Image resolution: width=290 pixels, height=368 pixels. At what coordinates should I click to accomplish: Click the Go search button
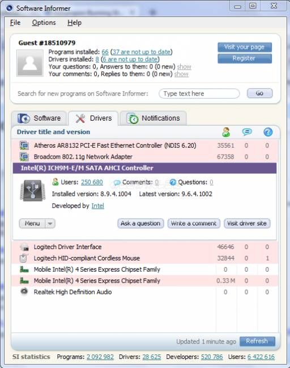point(259,93)
